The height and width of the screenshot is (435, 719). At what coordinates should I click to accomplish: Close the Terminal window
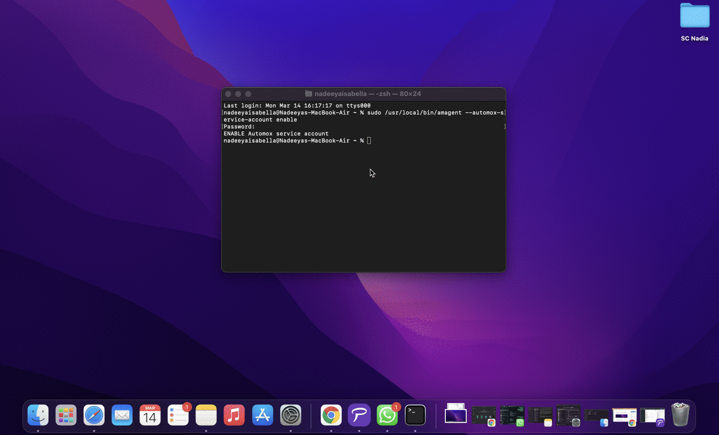(228, 94)
